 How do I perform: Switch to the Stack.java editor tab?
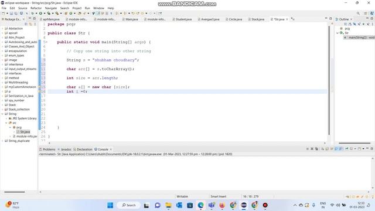tap(256, 19)
